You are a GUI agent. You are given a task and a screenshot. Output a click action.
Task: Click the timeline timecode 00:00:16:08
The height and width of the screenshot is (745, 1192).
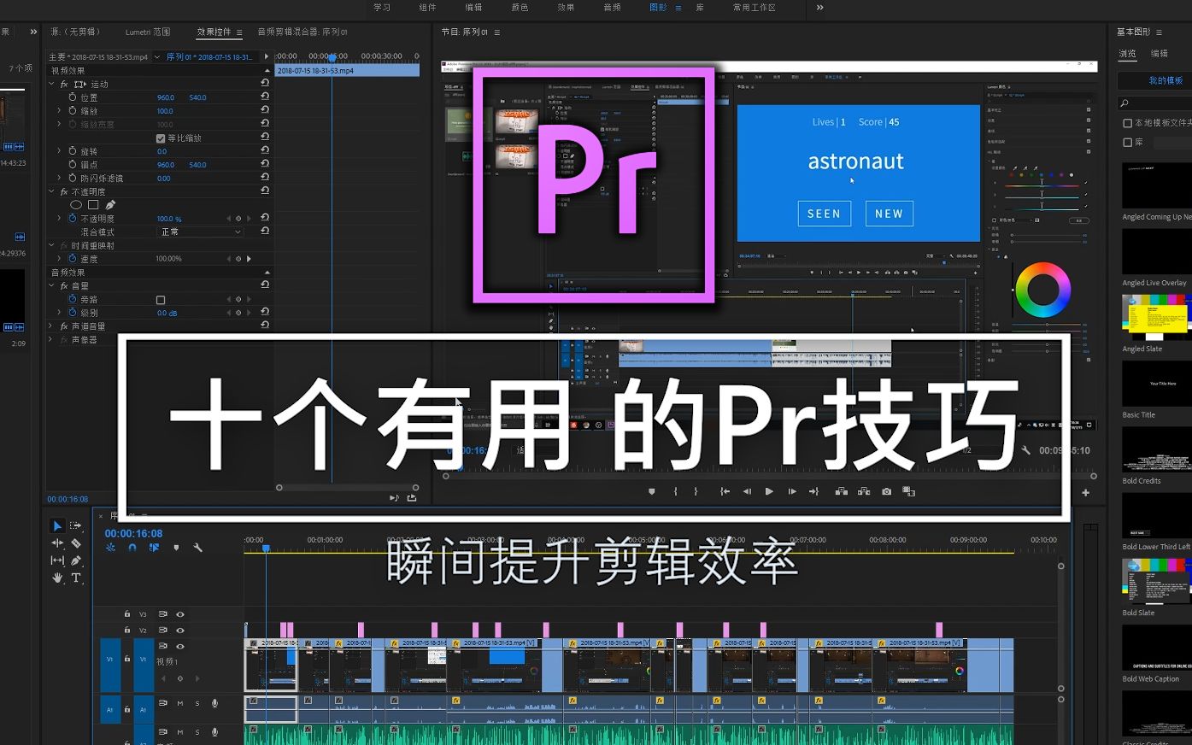pyautogui.click(x=133, y=533)
